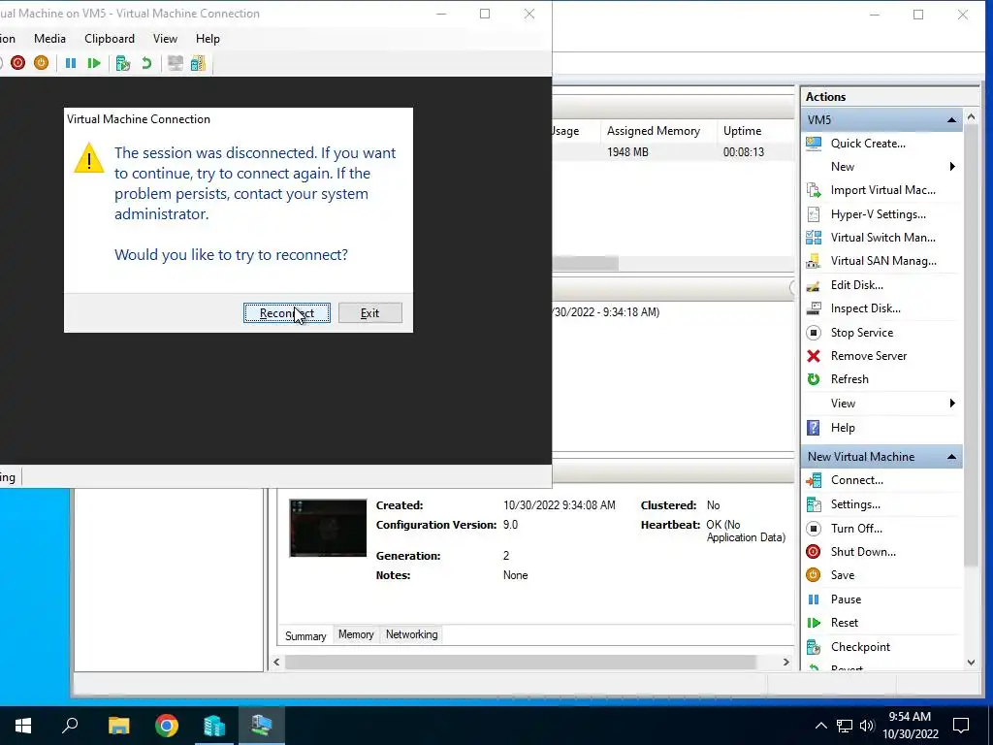Expand the New submenu arrow
Image resolution: width=993 pixels, height=745 pixels.
[x=952, y=167]
